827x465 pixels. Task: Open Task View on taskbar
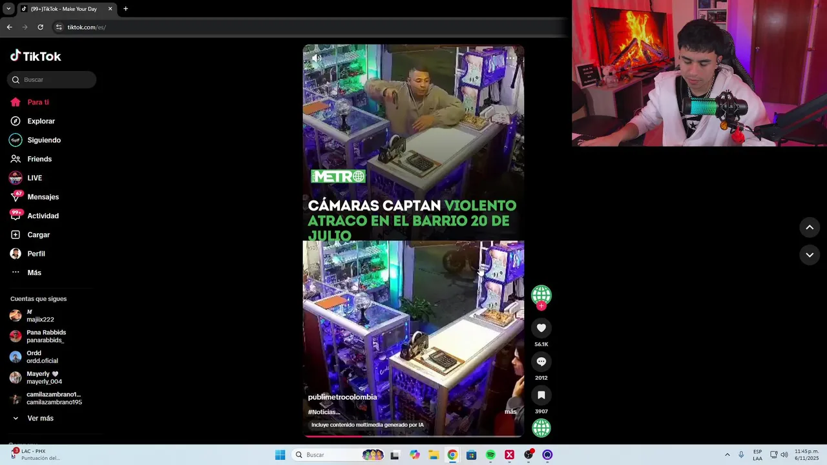pos(395,455)
